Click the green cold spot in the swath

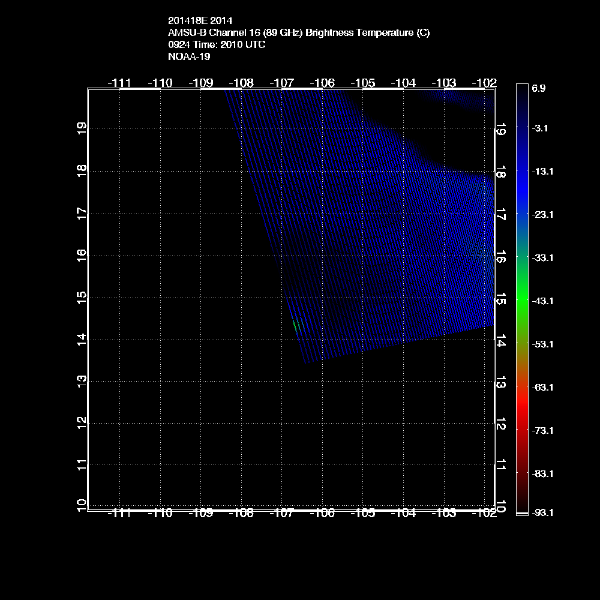pyautogui.click(x=296, y=326)
